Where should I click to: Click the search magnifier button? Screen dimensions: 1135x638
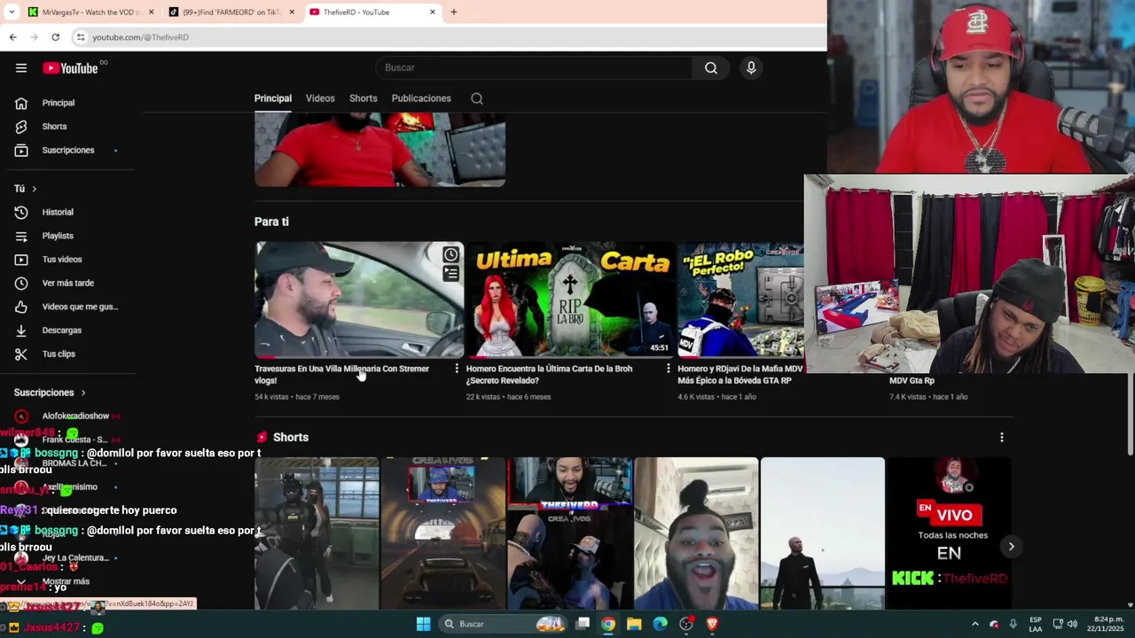711,67
